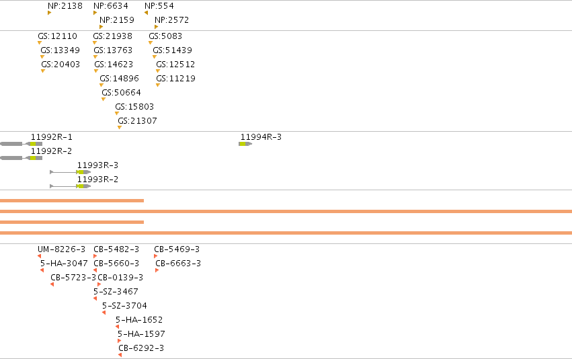
Task: Click the GS:51439 feature label
Action: click(172, 50)
